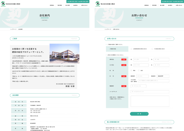Click the TEL/FAX banner on the company page
Image resolution: width=184 pixels, height=131 pixels.
tap(78, 2)
